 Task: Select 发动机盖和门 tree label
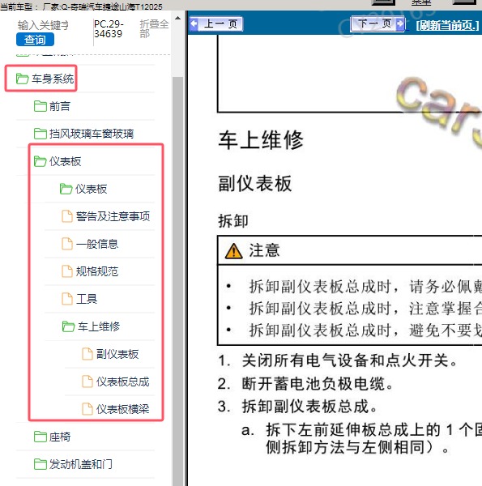(x=81, y=464)
